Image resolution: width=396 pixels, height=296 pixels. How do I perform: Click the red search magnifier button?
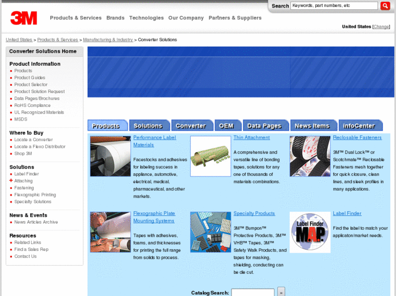(x=385, y=5)
